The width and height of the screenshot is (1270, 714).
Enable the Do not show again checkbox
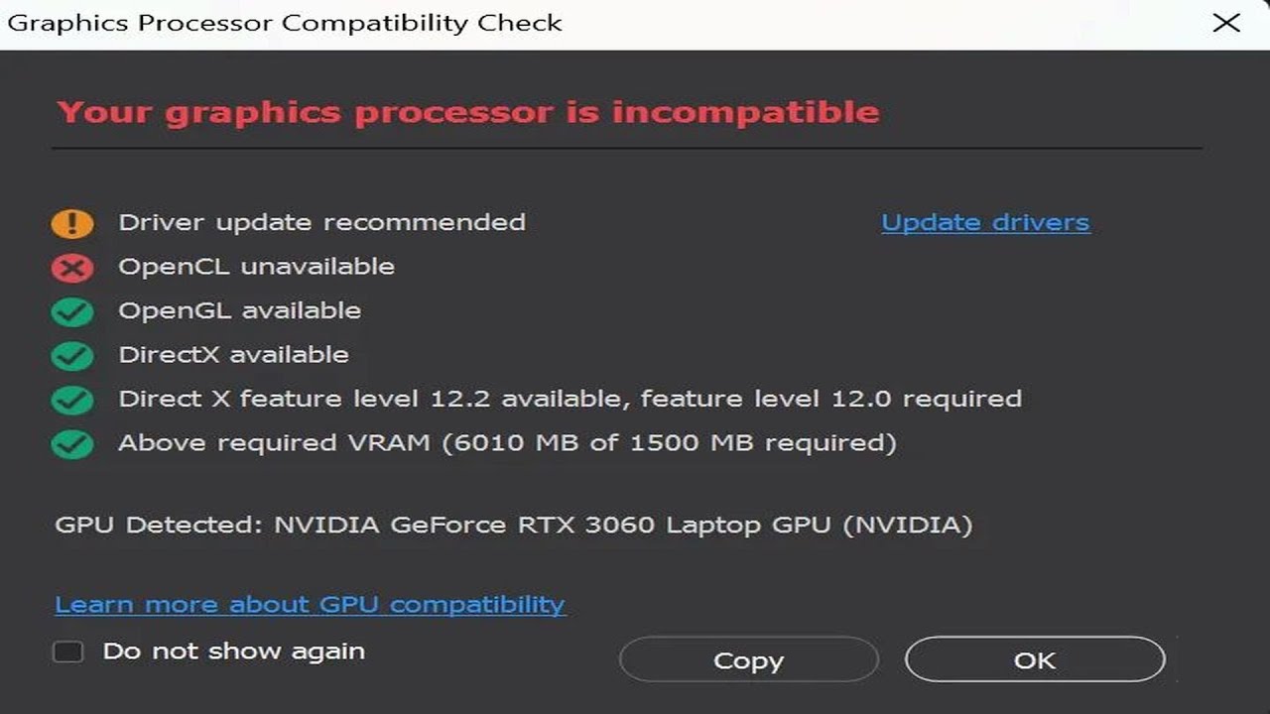[68, 652]
